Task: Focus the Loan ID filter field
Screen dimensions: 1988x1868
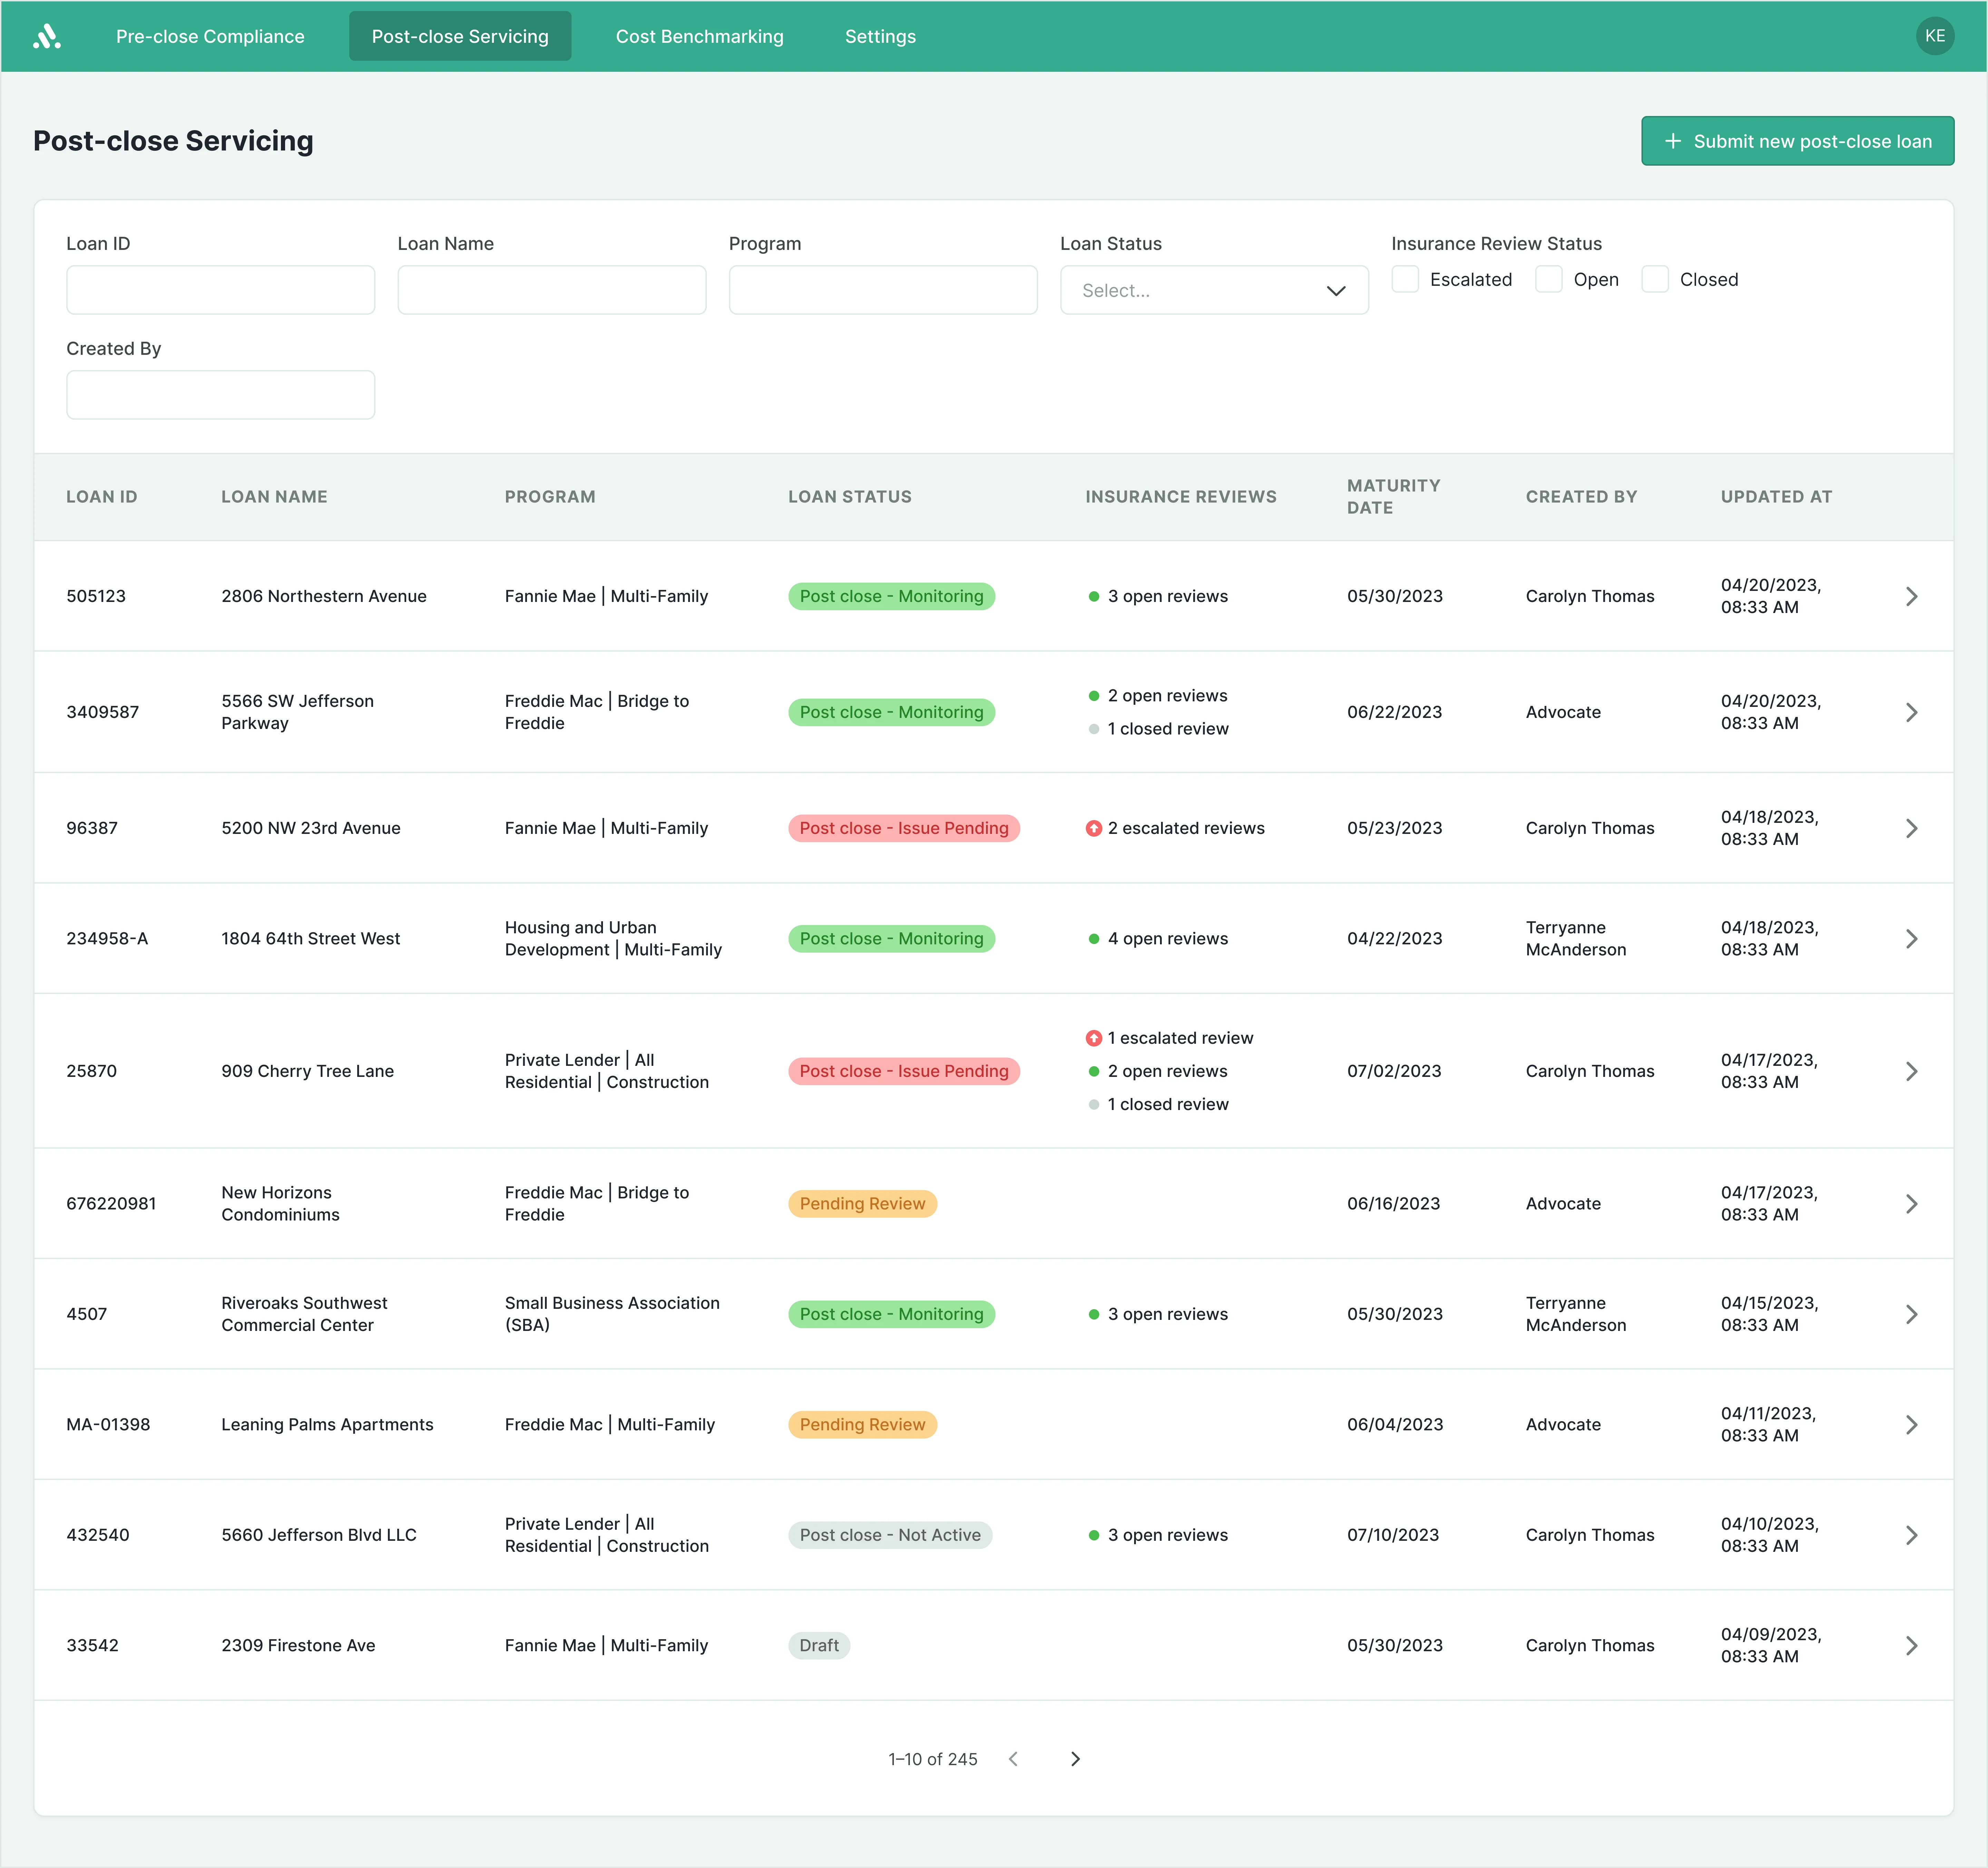Action: tap(220, 290)
